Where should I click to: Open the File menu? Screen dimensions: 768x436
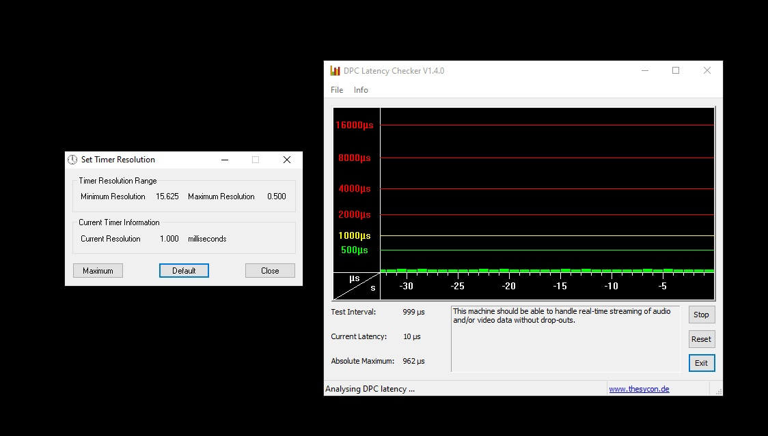(x=337, y=90)
